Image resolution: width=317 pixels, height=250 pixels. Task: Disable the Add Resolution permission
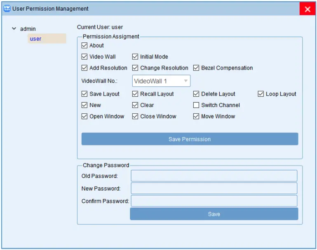[x=85, y=68]
